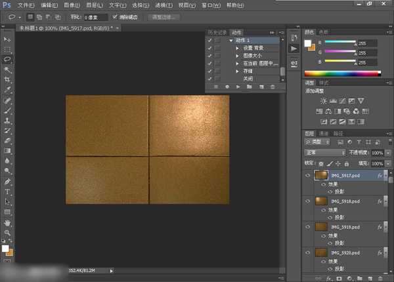
Task: Hide the IMG_5919.psd layer
Action: (x=308, y=226)
